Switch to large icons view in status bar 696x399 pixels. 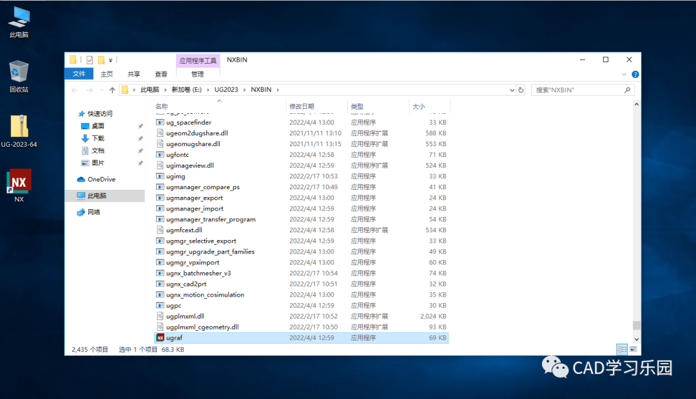[x=633, y=349]
